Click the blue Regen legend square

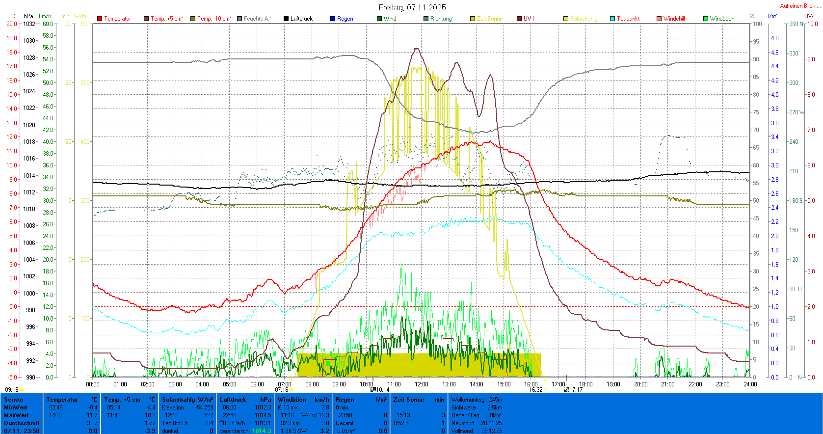(x=333, y=19)
